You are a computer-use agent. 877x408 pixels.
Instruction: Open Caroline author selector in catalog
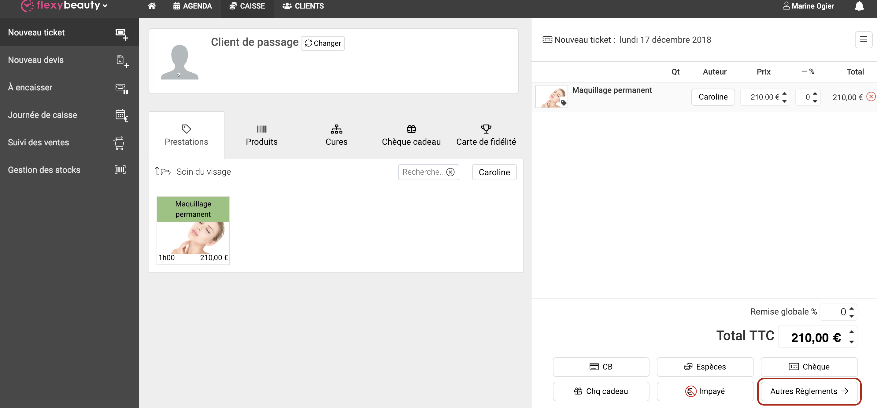coord(494,172)
